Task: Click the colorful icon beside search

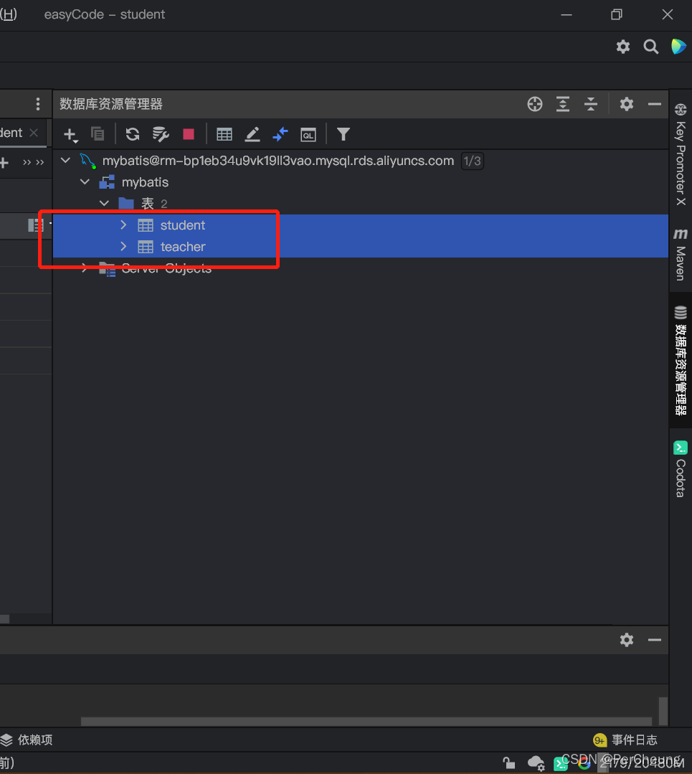Action: (x=678, y=47)
